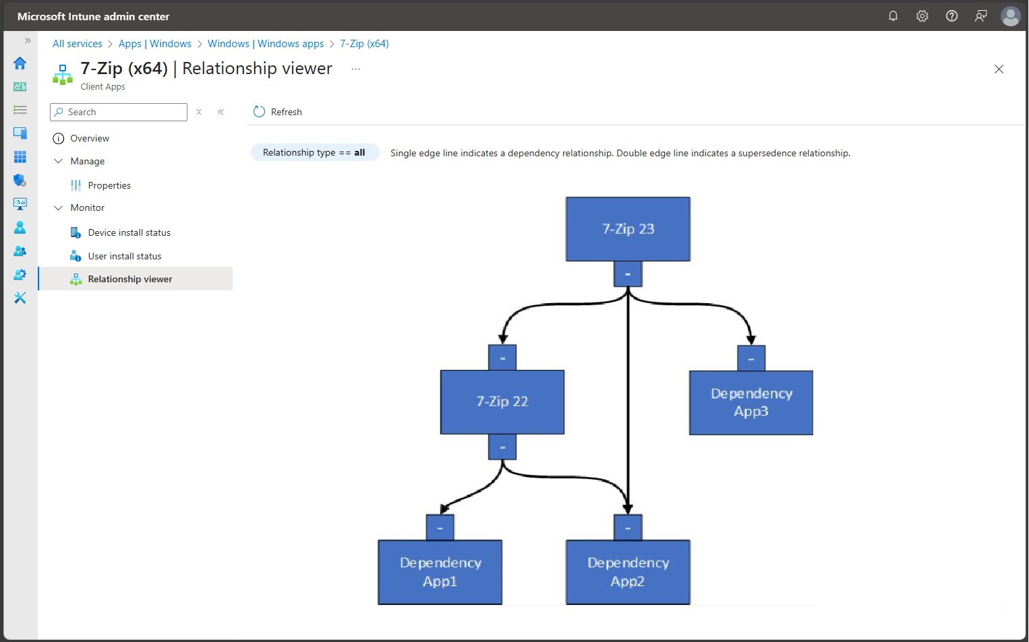This screenshot has width=1029, height=642.
Task: Open the Apps | Windows breadcrumb link
Action: pyautogui.click(x=155, y=43)
